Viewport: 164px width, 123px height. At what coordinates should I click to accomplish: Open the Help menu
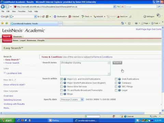pos(36,11)
